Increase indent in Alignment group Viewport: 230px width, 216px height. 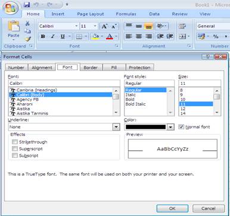pos(170,36)
